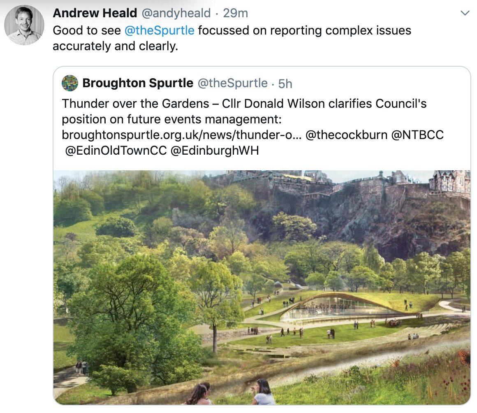Viewport: 477px width, 413px height.
Task: Follow the blue @theSpurtle mention link
Action: click(x=160, y=30)
